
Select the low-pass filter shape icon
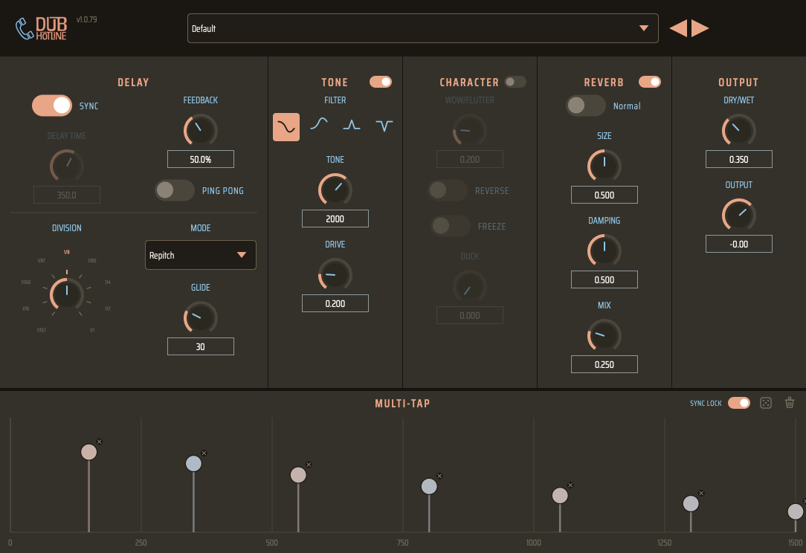[286, 126]
